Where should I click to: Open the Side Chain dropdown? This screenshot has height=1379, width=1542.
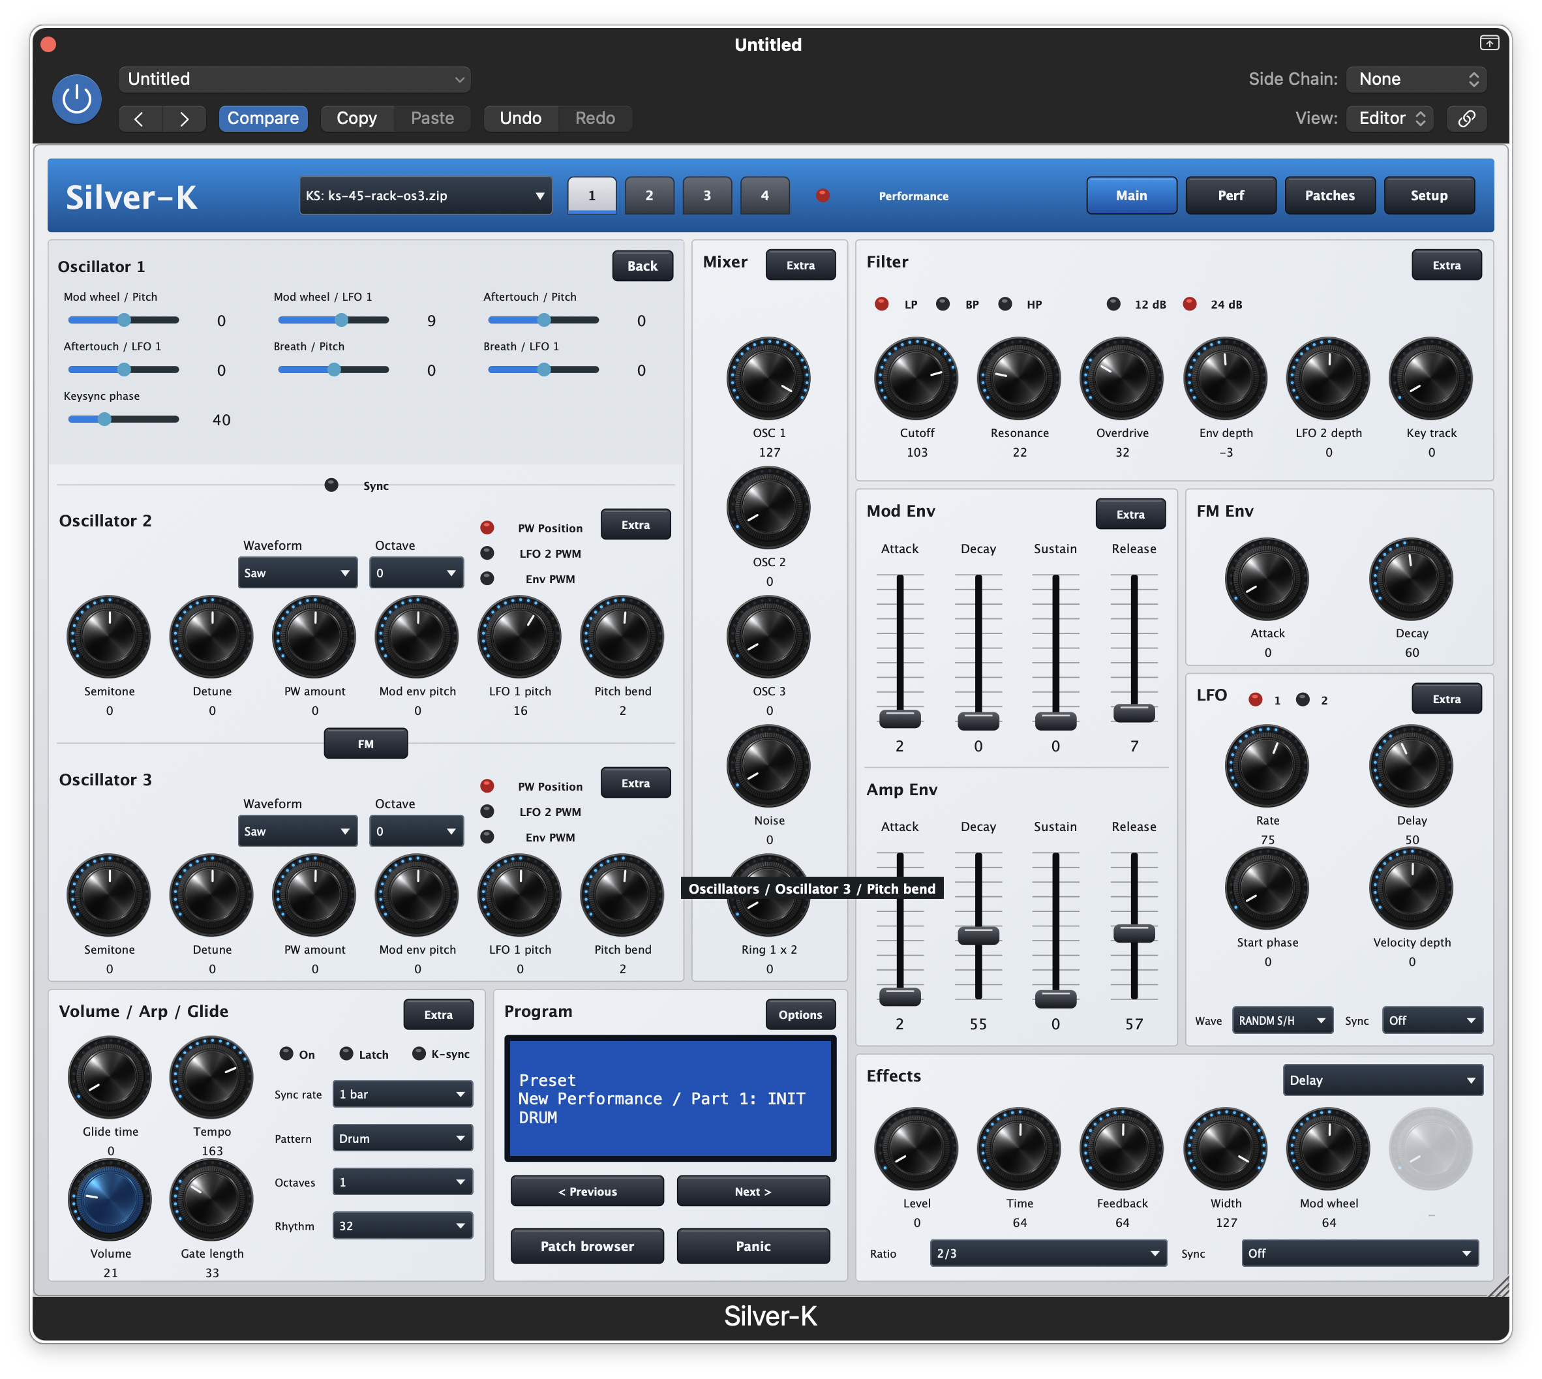pos(1415,79)
